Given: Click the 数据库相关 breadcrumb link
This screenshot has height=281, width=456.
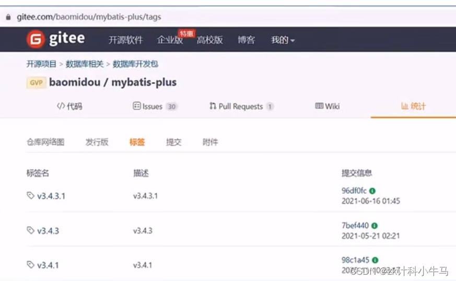Looking at the screenshot, I should 85,64.
